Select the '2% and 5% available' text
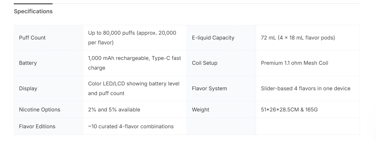Viewport: 376px width, 141px height. [x=114, y=110]
